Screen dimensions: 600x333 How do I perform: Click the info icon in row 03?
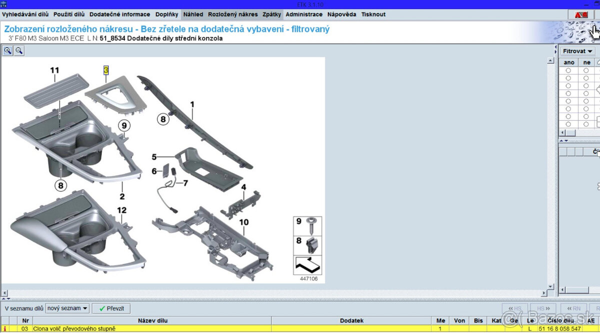pos(5,329)
